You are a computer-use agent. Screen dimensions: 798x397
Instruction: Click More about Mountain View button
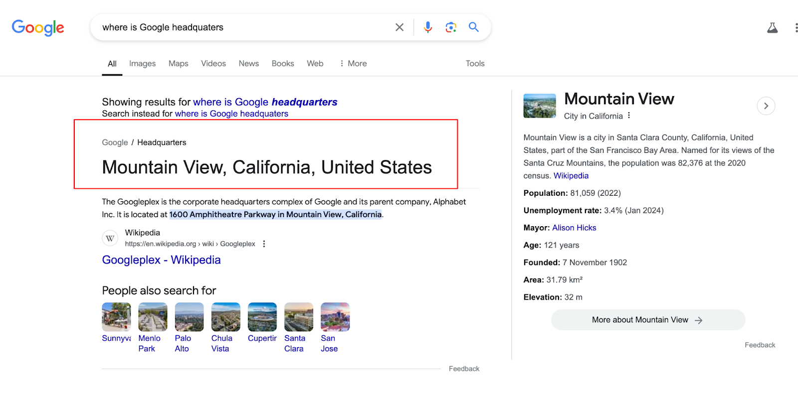pyautogui.click(x=648, y=320)
